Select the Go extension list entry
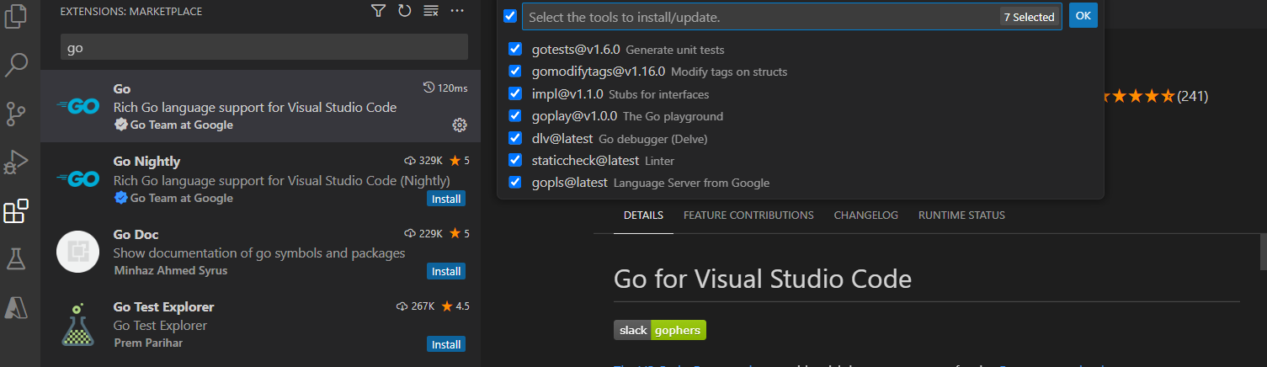The height and width of the screenshot is (367, 1267). (260, 106)
